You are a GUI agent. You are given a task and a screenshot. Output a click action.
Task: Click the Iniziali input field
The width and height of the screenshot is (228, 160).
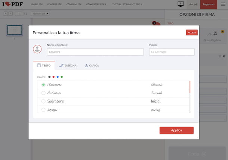(x=172, y=52)
